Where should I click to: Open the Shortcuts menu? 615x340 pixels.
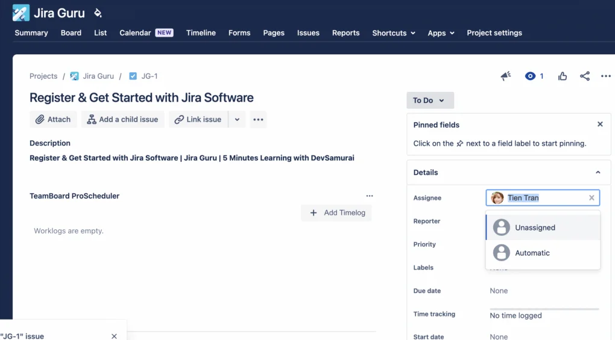[394, 33]
